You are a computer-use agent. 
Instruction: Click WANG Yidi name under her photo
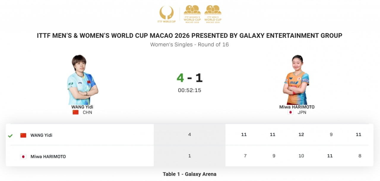click(82, 107)
